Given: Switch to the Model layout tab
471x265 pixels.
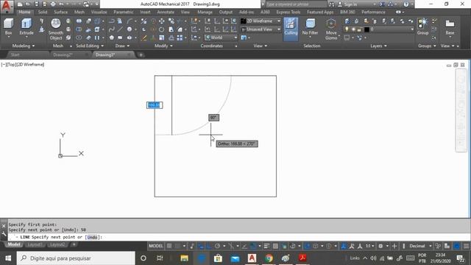Looking at the screenshot, I should point(14,244).
